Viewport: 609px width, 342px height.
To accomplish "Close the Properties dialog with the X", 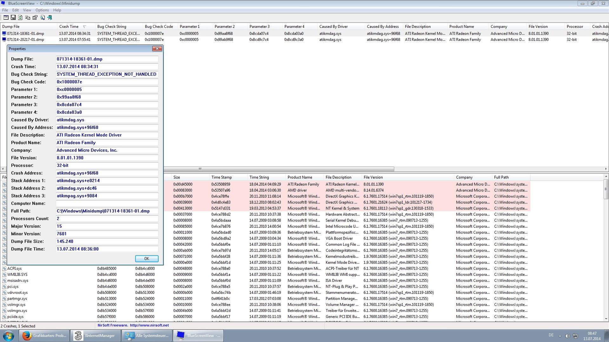I will pyautogui.click(x=157, y=48).
